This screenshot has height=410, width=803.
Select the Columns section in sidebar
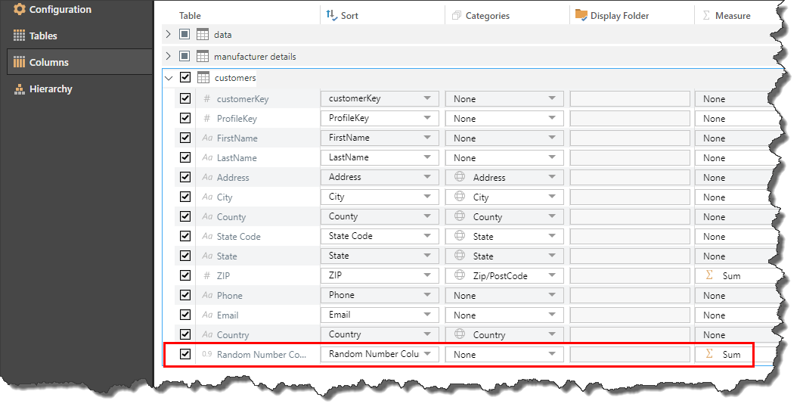click(x=48, y=62)
